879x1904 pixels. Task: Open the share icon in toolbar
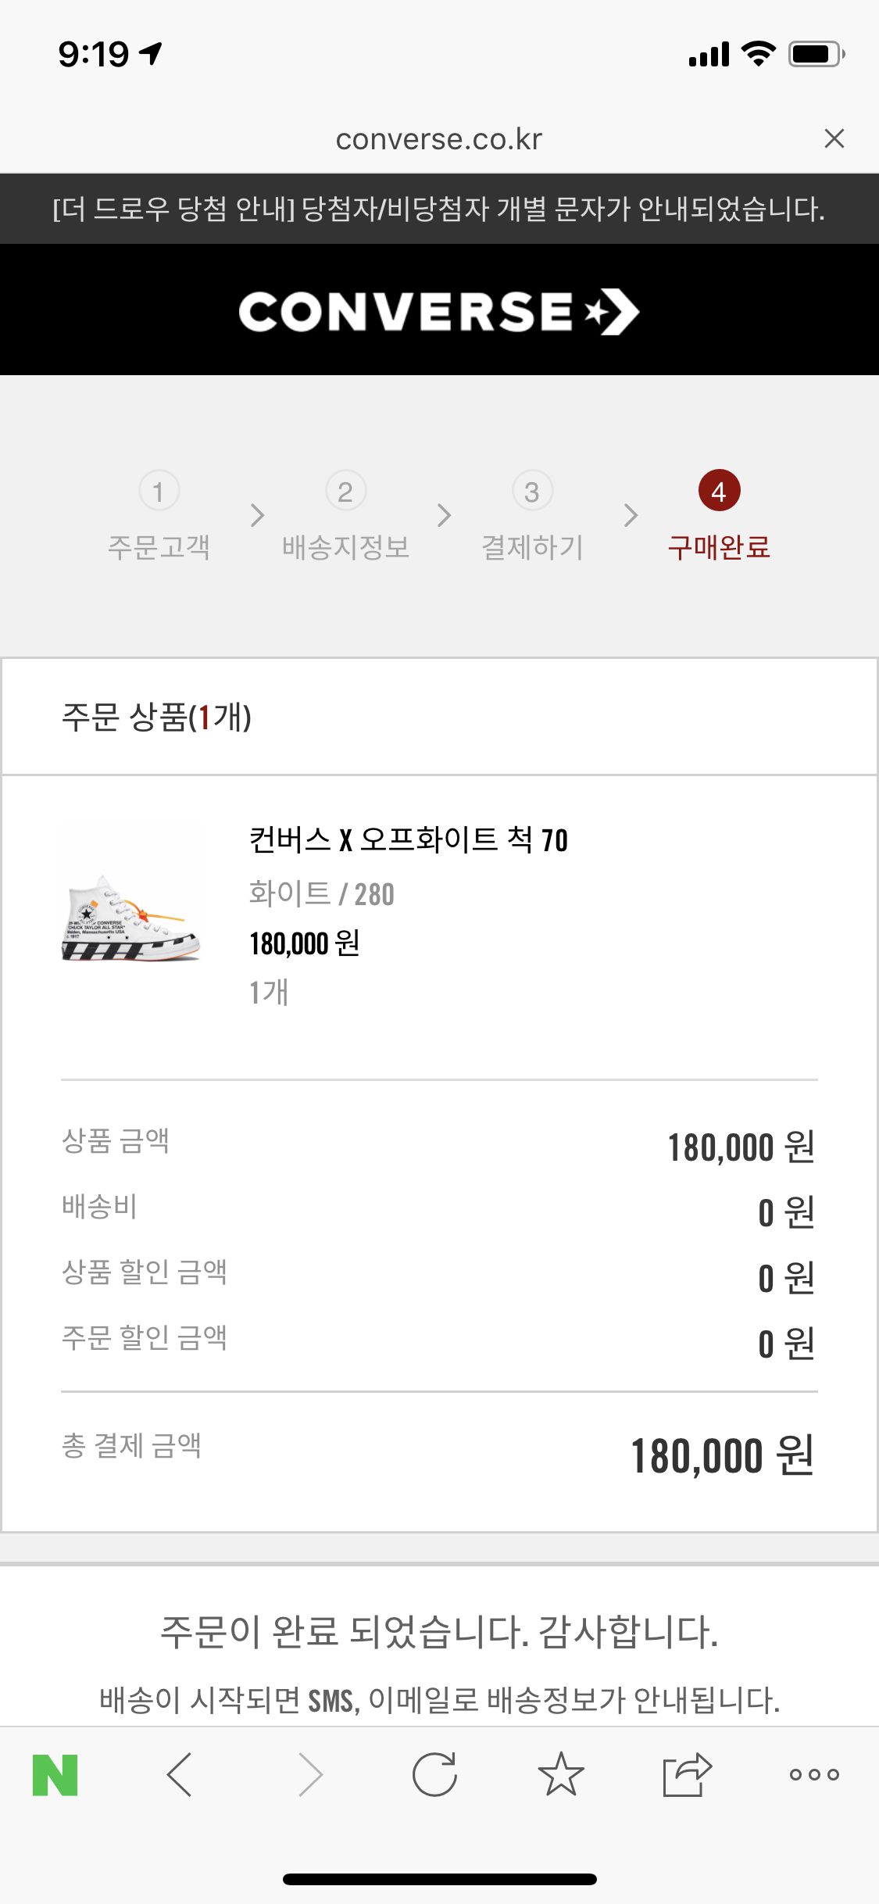tap(687, 1774)
